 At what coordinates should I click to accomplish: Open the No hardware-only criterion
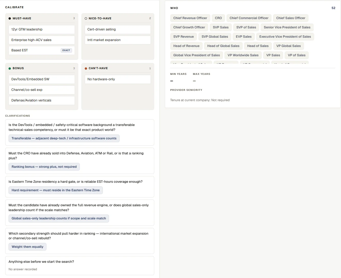pyautogui.click(x=118, y=79)
